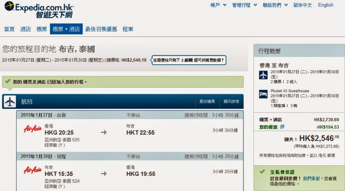This screenshot has height=191, width=345.
Task: Click the 行程概要 panel header
Action: (299, 51)
